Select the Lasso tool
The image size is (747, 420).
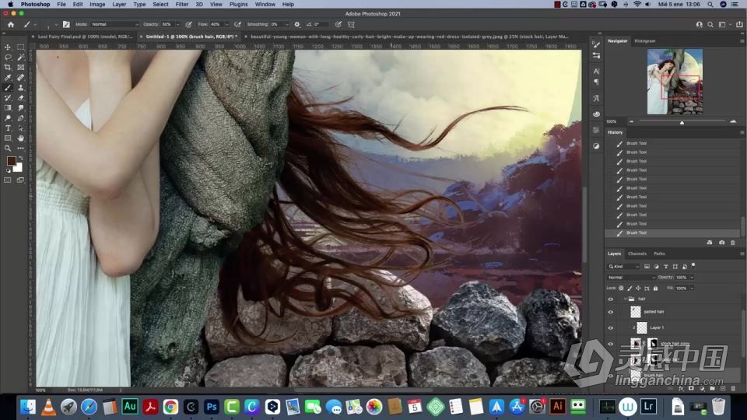pyautogui.click(x=9, y=58)
